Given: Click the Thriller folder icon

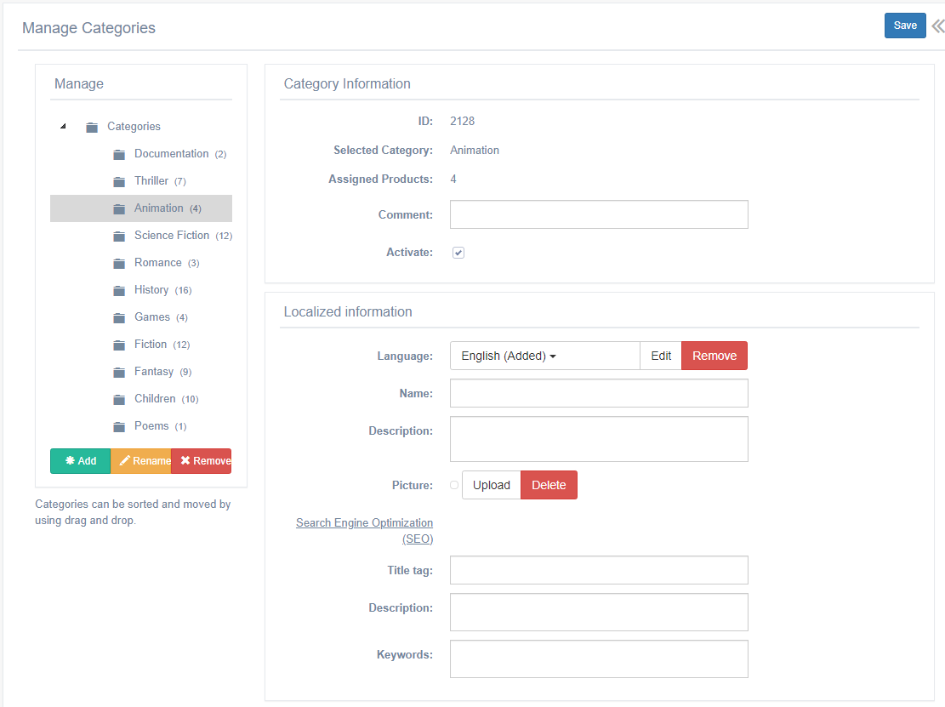Looking at the screenshot, I should (119, 182).
